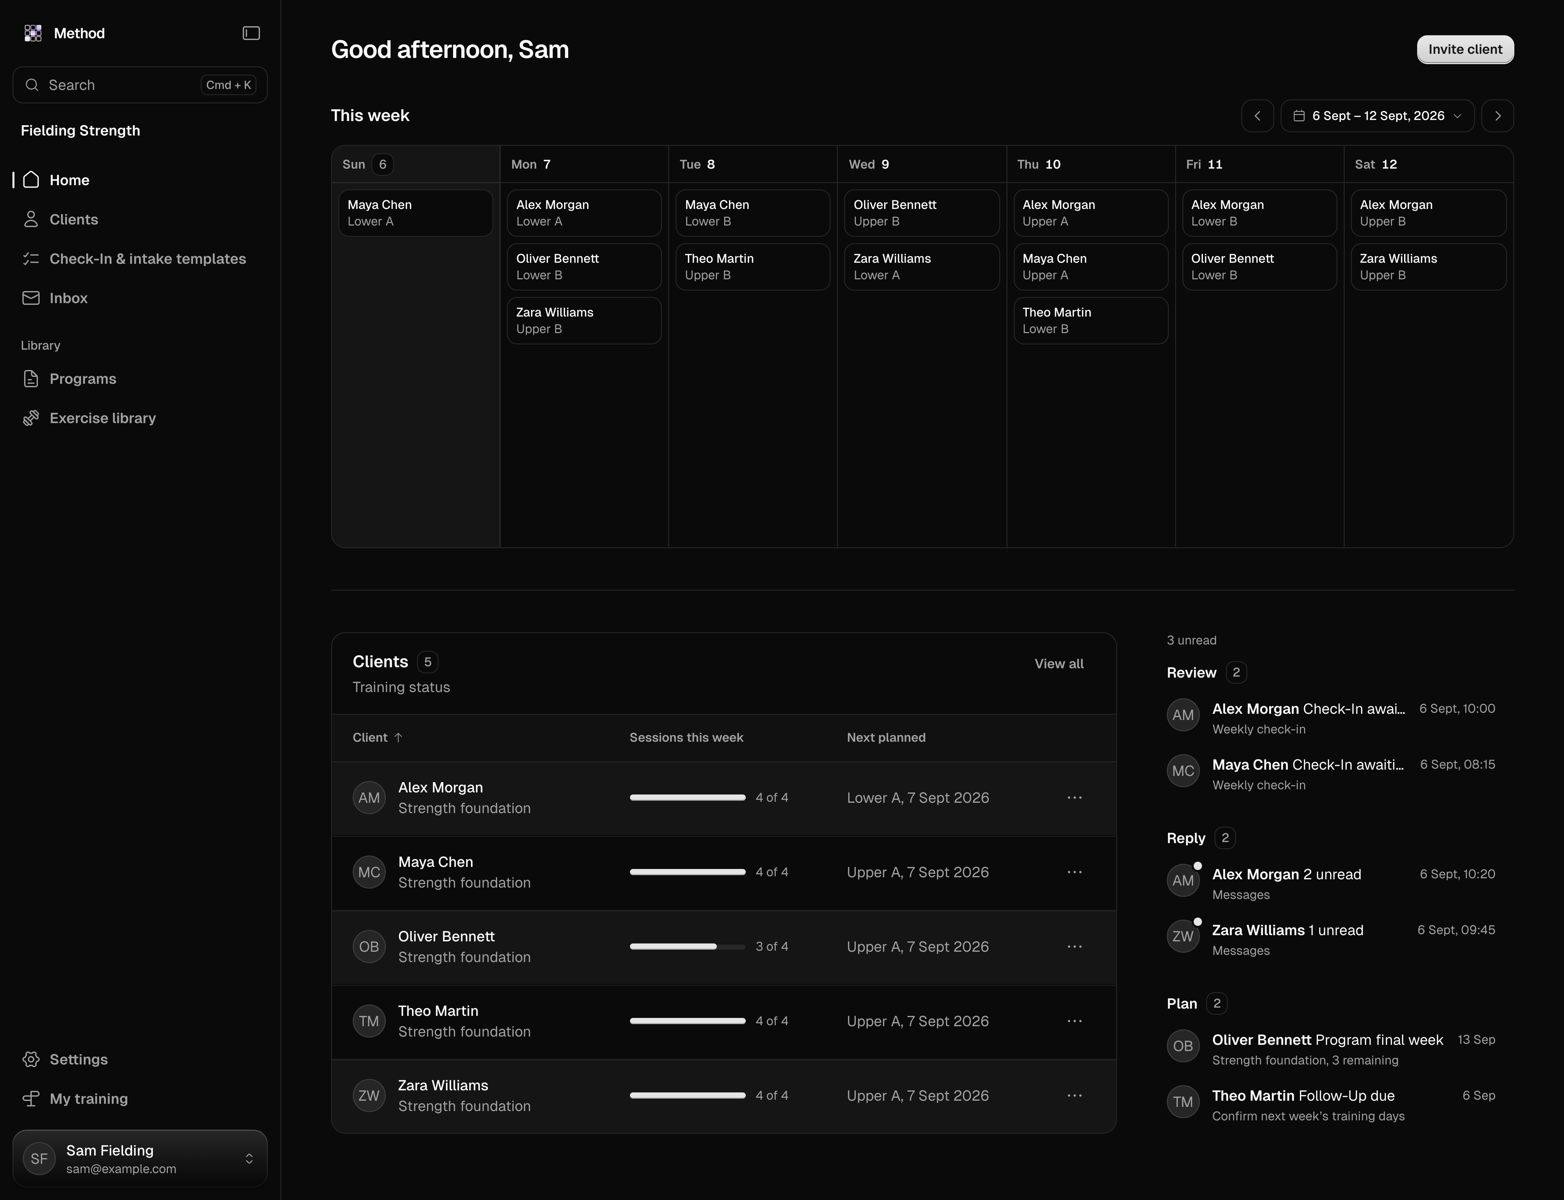Viewport: 1564px width, 1200px height.
Task: Click the Invite client button
Action: point(1465,49)
